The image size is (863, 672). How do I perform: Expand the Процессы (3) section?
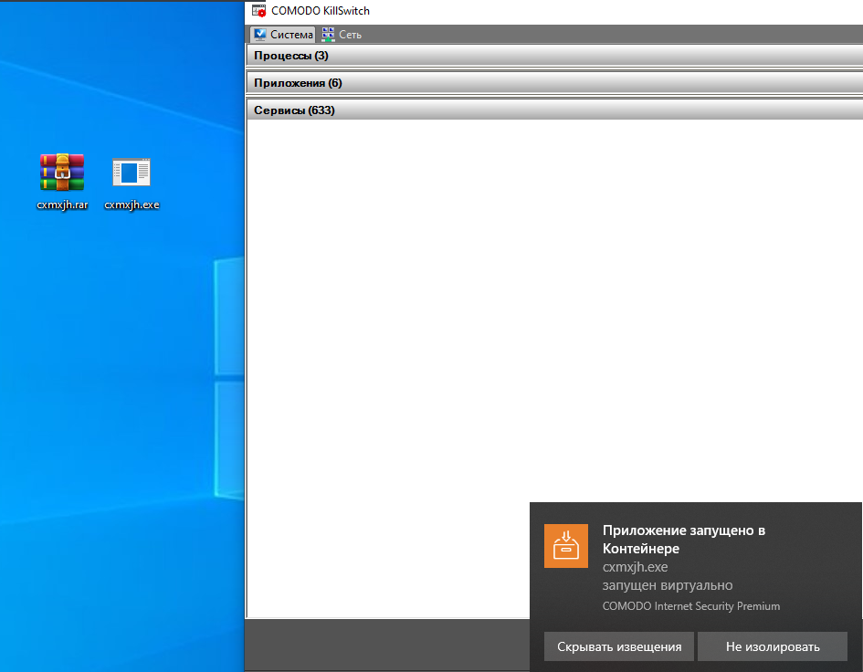click(x=554, y=56)
